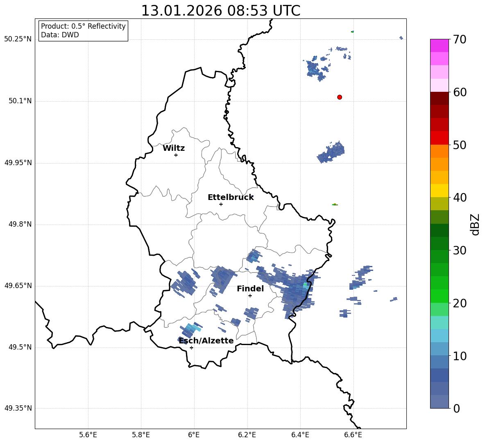Screen dimensions: 485x443
Task: Click the 6.2°E longitude label
Action: [x=247, y=435]
